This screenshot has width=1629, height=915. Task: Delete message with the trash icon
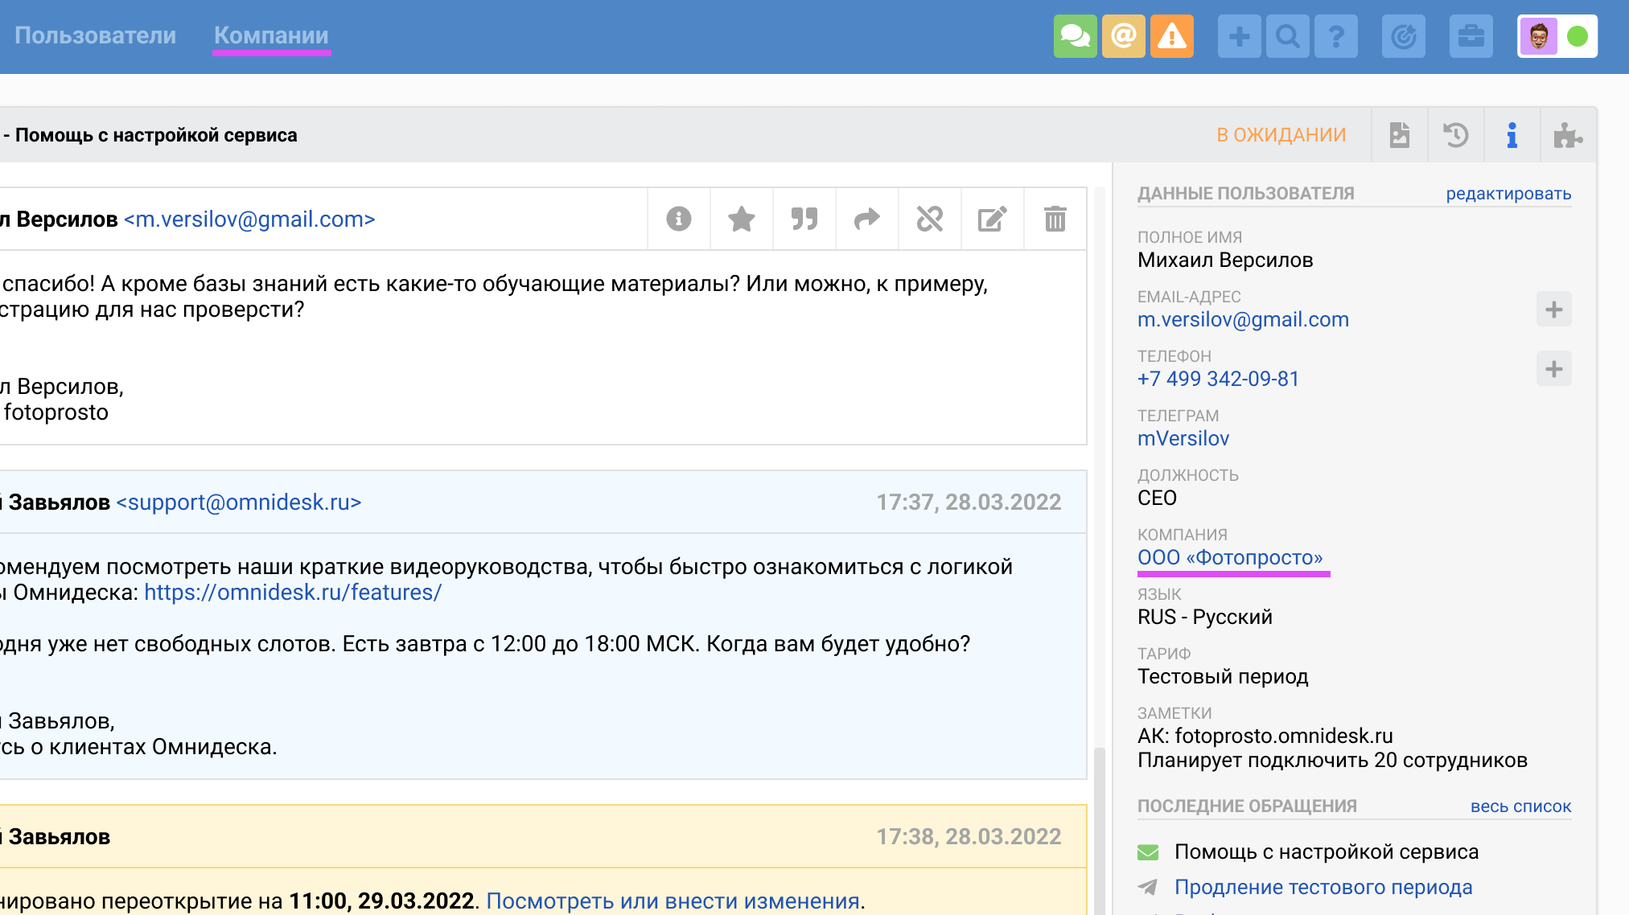(x=1055, y=219)
